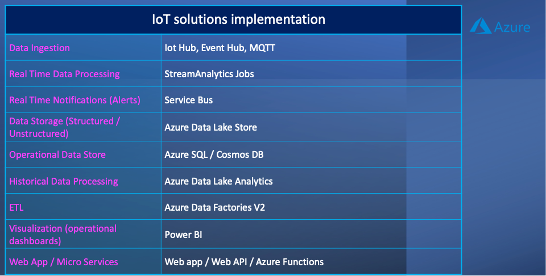Select the Azure Data Lake Store cell
Viewport: 546px width, 276px height.
pos(311,127)
